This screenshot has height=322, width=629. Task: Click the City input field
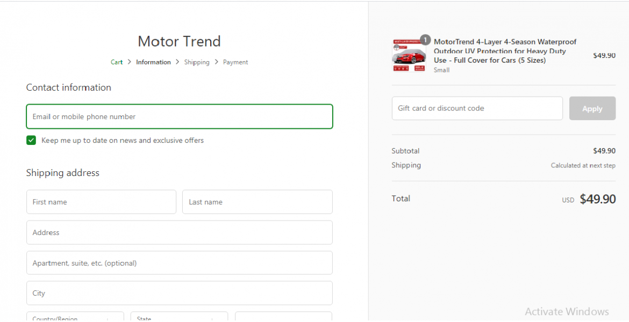coord(179,293)
